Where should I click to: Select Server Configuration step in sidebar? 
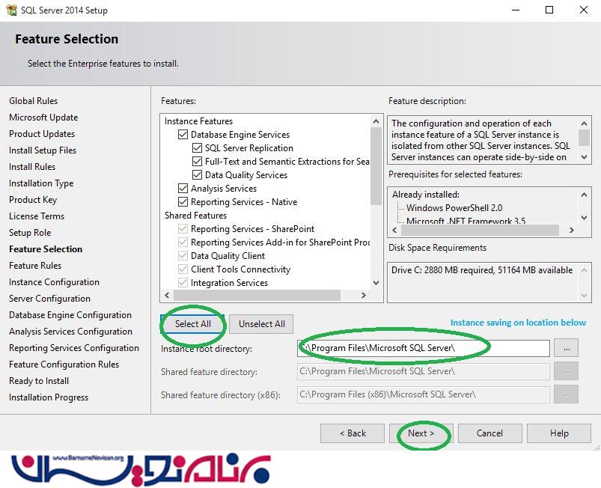[49, 299]
